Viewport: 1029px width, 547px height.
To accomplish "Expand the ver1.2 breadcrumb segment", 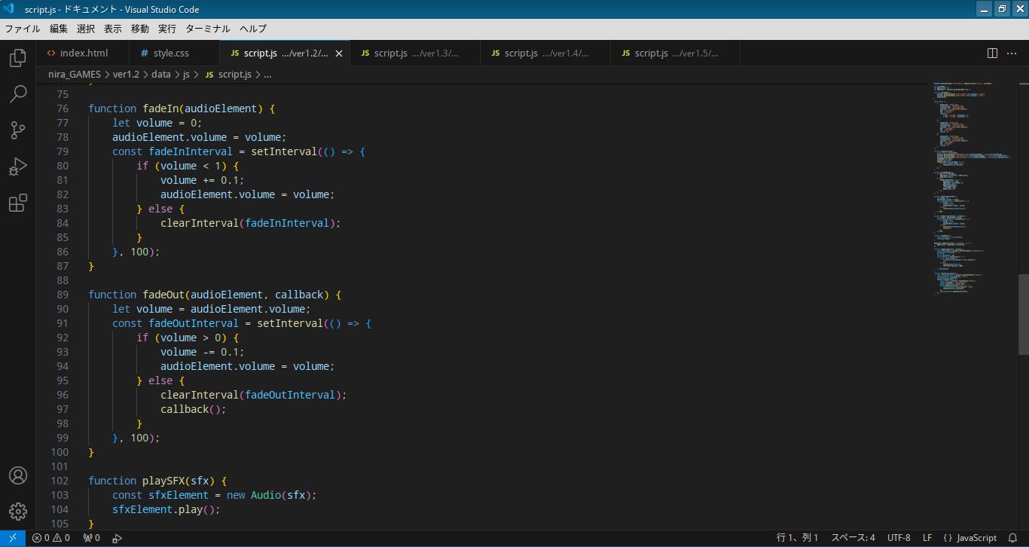I will 126,75.
